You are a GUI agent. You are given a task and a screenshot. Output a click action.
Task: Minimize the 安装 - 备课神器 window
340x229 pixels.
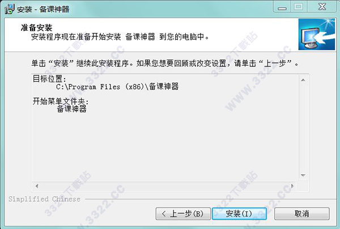282,7
